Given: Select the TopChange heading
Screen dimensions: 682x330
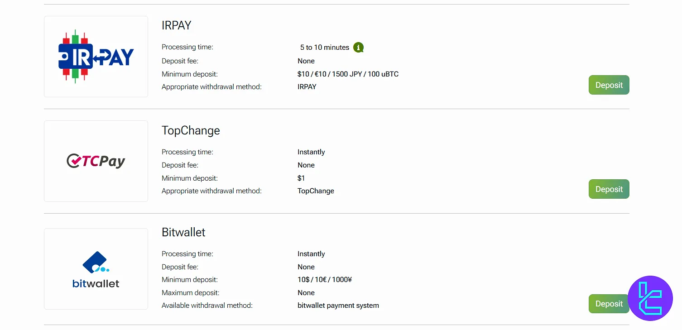Looking at the screenshot, I should (191, 130).
